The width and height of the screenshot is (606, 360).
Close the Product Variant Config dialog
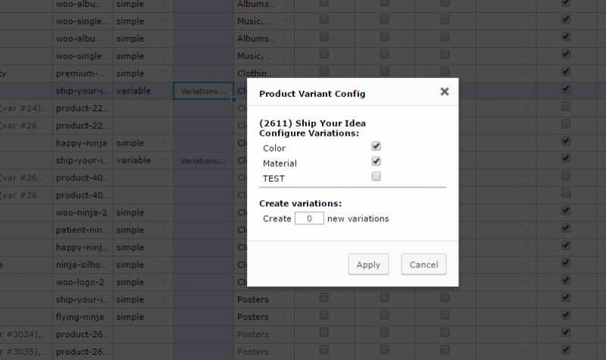[445, 92]
